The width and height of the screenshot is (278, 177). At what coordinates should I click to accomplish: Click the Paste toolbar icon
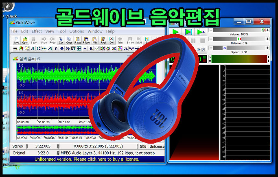tap(77, 40)
